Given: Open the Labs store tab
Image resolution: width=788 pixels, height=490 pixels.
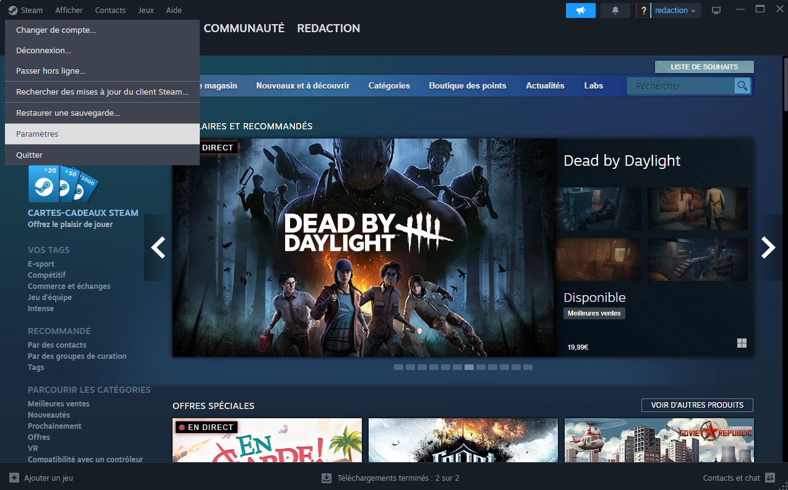Looking at the screenshot, I should coord(594,86).
